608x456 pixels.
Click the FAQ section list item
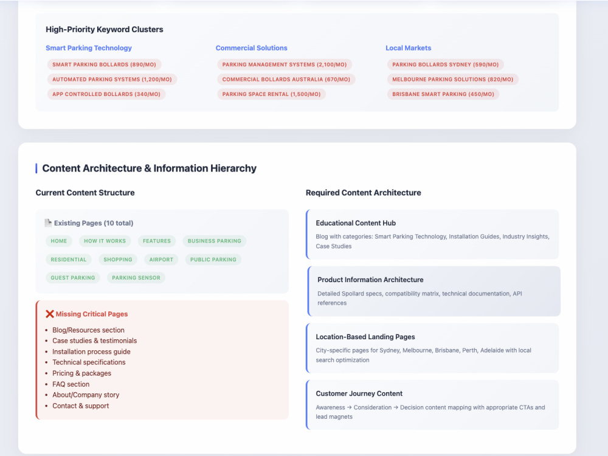click(71, 384)
